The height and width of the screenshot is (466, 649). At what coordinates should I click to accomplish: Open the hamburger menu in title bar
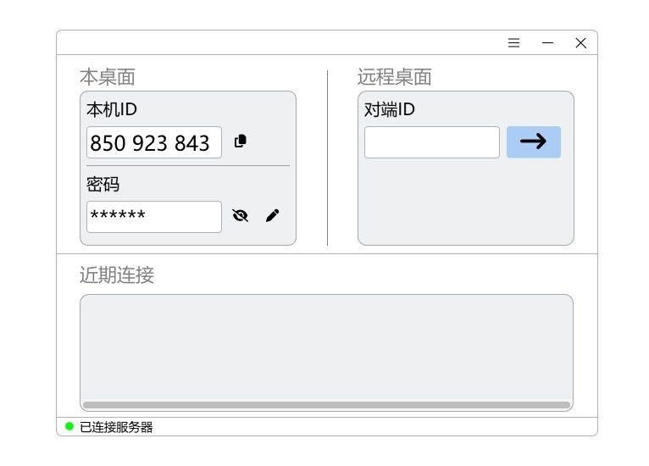(513, 43)
